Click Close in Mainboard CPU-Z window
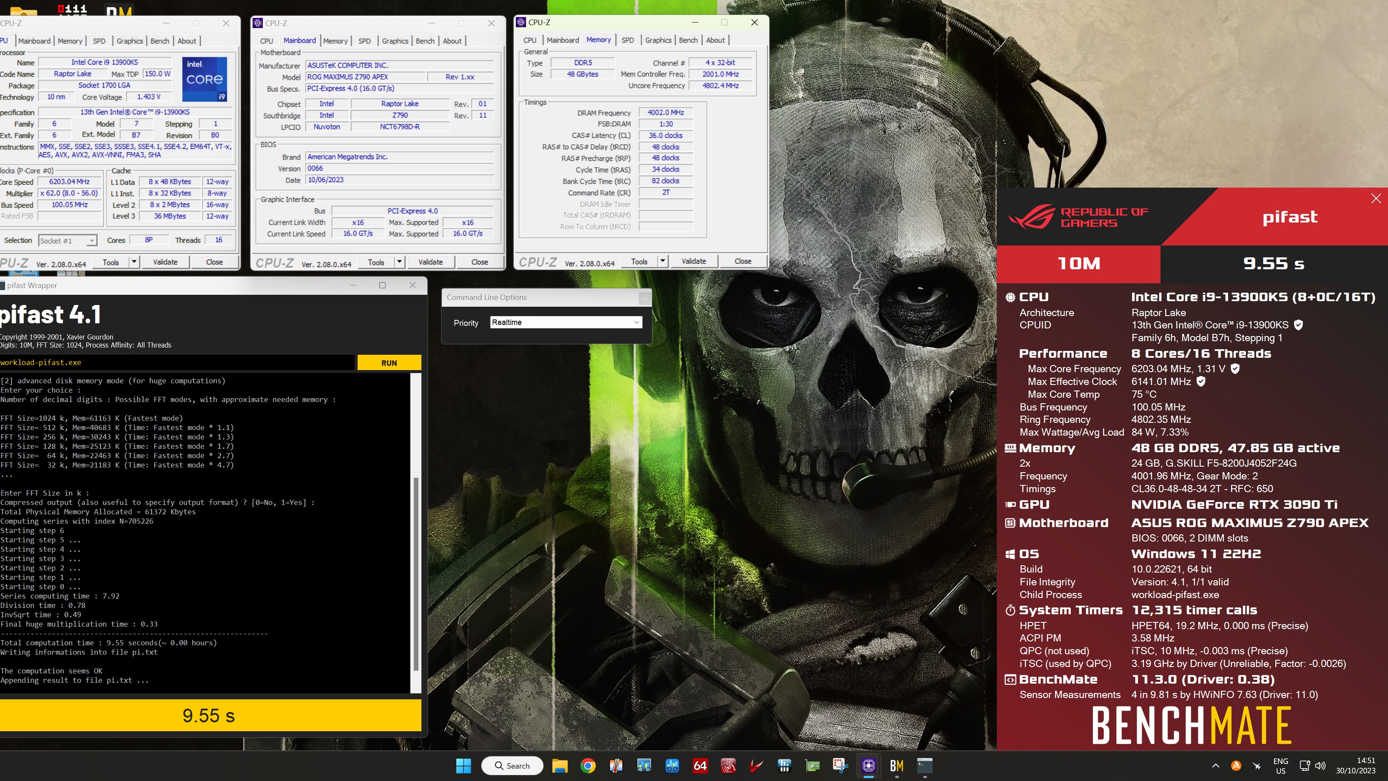 pos(480,262)
